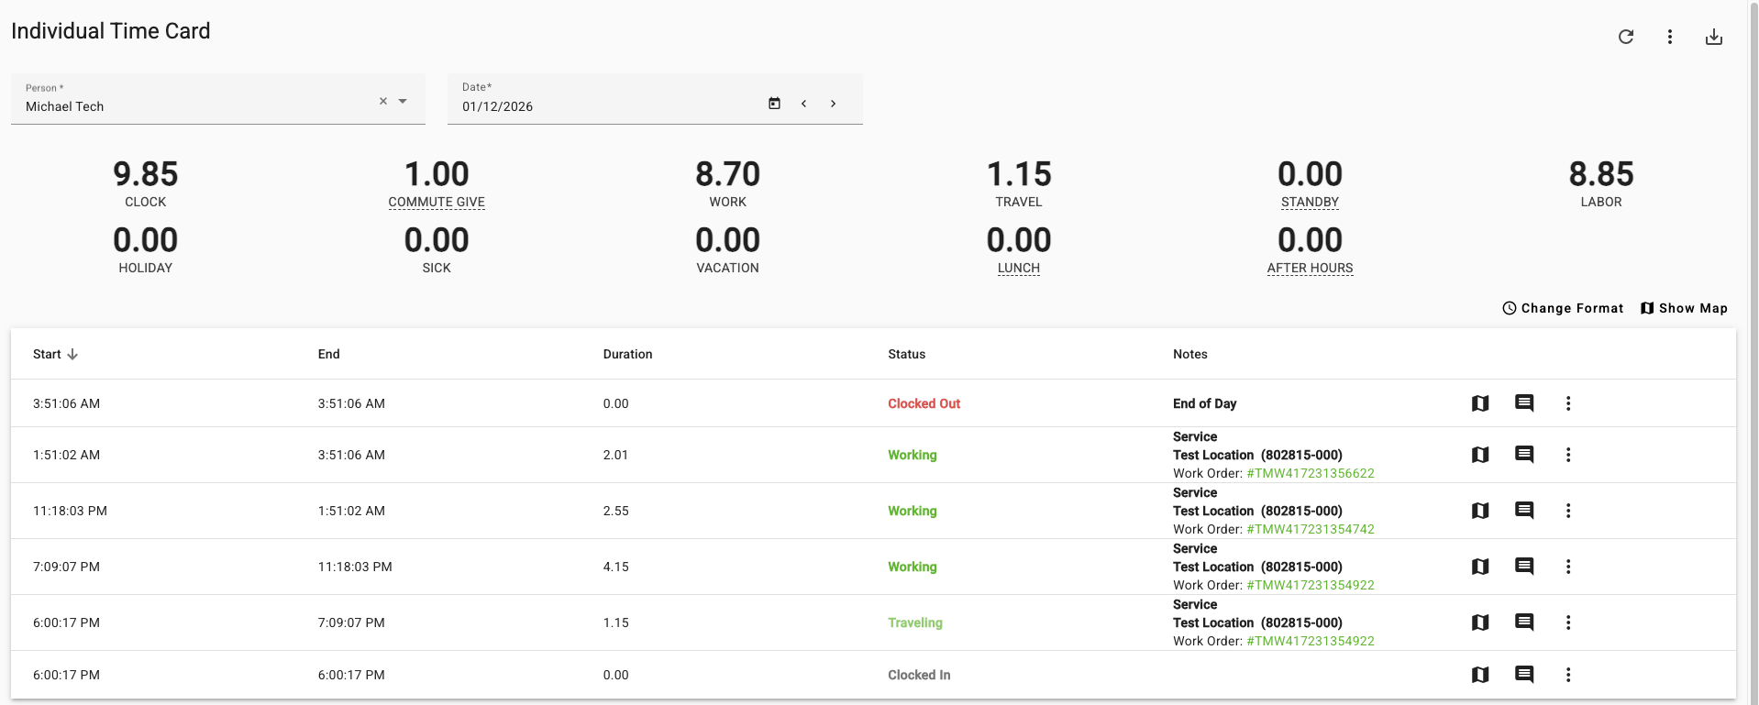Image resolution: width=1759 pixels, height=705 pixels.
Task: Click the Show Map button
Action: (1684, 308)
